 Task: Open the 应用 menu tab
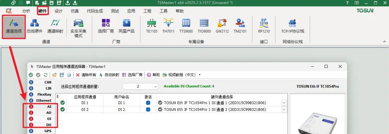point(131,11)
